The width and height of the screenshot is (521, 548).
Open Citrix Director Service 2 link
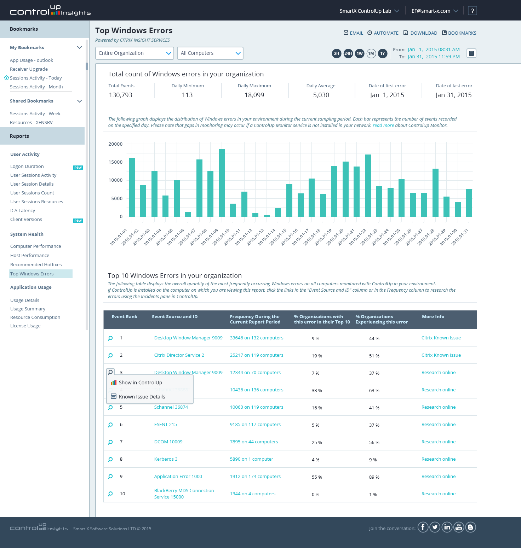[179, 355]
